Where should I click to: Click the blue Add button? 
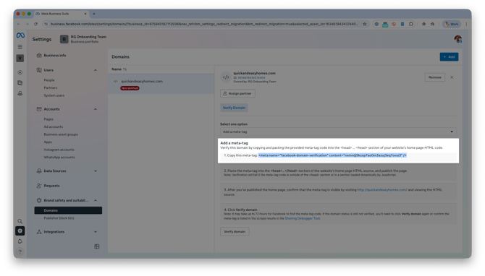click(x=449, y=57)
